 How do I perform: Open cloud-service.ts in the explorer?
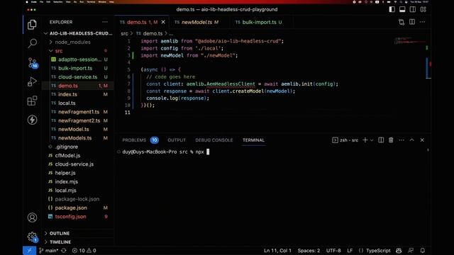(78, 77)
